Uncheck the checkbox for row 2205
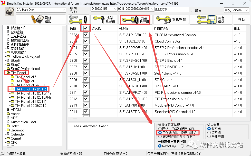Viewport: 251px width, 156px height. click(86, 54)
